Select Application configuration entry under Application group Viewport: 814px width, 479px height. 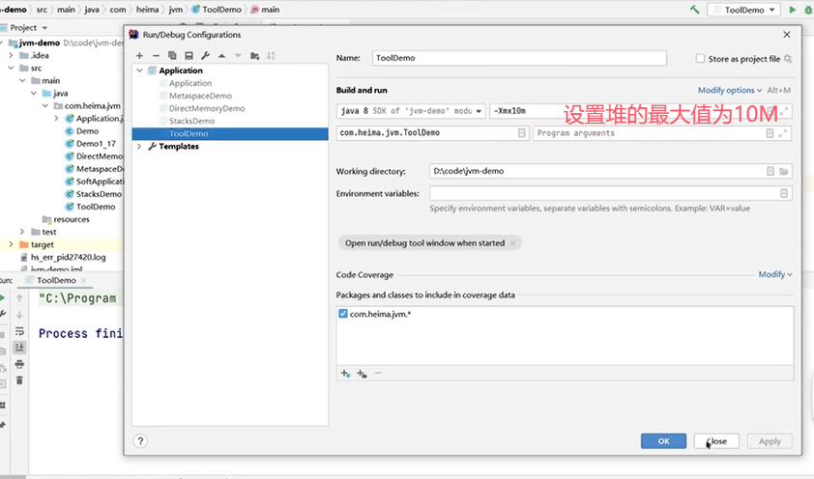pyautogui.click(x=190, y=83)
